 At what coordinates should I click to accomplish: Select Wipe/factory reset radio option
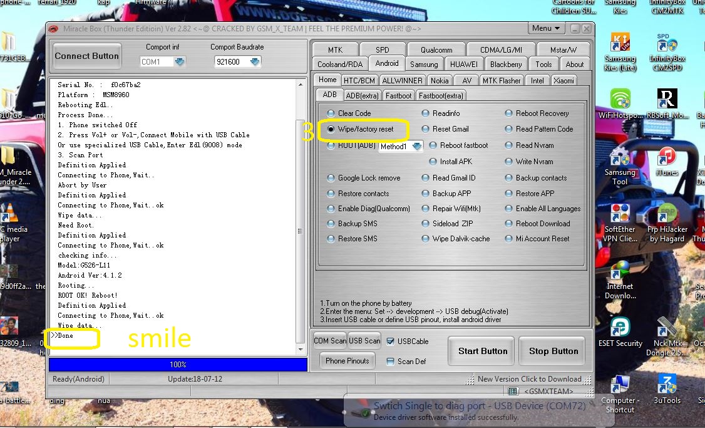331,129
